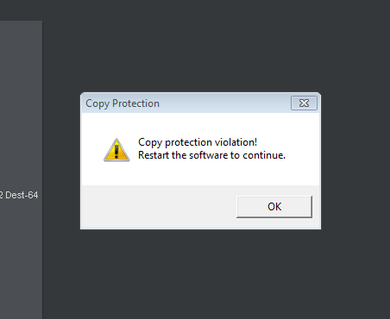Click dark gap between sidebar and dialog
Image resolution: width=390 pixels, height=319 pixels.
tap(61, 160)
